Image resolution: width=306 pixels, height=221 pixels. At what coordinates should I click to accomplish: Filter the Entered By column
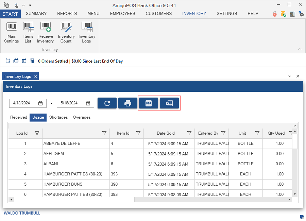click(x=223, y=133)
